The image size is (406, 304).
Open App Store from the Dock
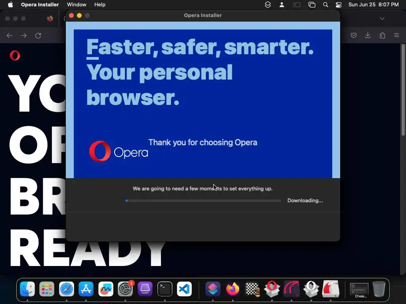[86, 289]
